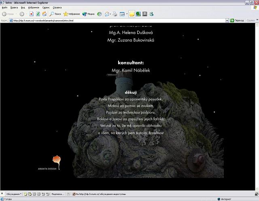Click the vertical scrollbar down arrow

tap(257, 188)
